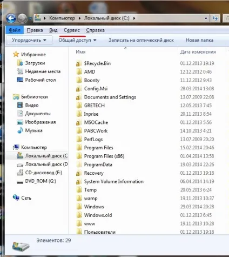The image size is (229, 257).
Task: Click the Back navigation arrow button
Action: (11, 18)
